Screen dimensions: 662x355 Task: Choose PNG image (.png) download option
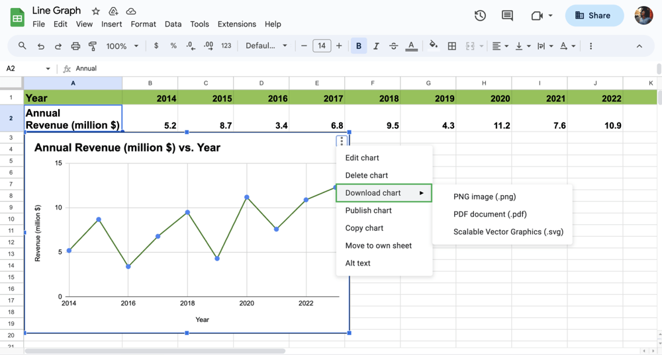point(485,196)
